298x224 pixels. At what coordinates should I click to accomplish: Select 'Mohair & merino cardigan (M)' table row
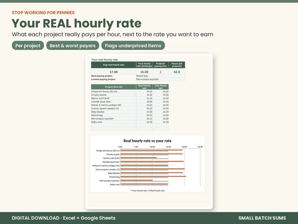[x=130, y=105]
